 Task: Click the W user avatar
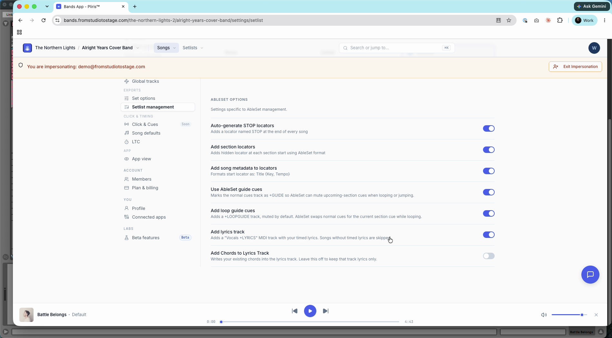[594, 48]
